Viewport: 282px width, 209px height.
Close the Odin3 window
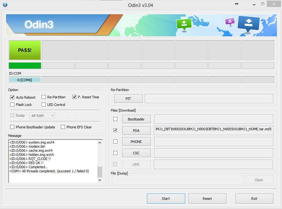(274, 4)
